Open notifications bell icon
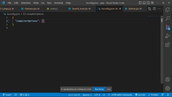The width and height of the screenshot is (172, 97). 168,95
